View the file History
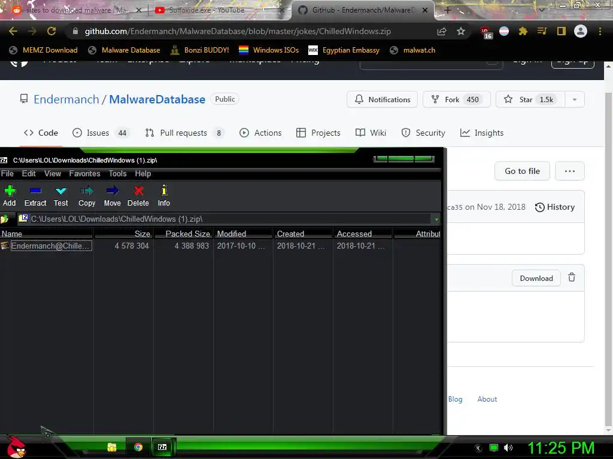 click(555, 207)
